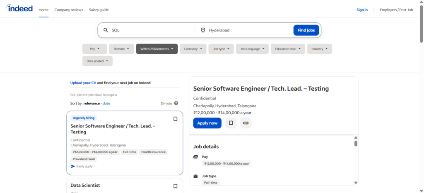424x193 pixels.
Task: Click the Job details heading
Action: tap(206, 147)
